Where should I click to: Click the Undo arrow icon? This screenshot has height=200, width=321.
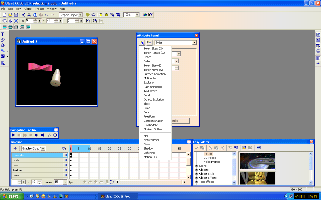point(46,15)
